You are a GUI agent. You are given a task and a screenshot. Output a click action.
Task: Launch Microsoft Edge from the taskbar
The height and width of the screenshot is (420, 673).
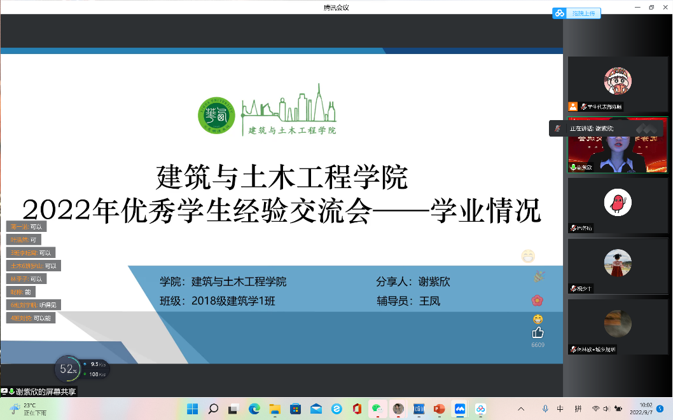[254, 409]
